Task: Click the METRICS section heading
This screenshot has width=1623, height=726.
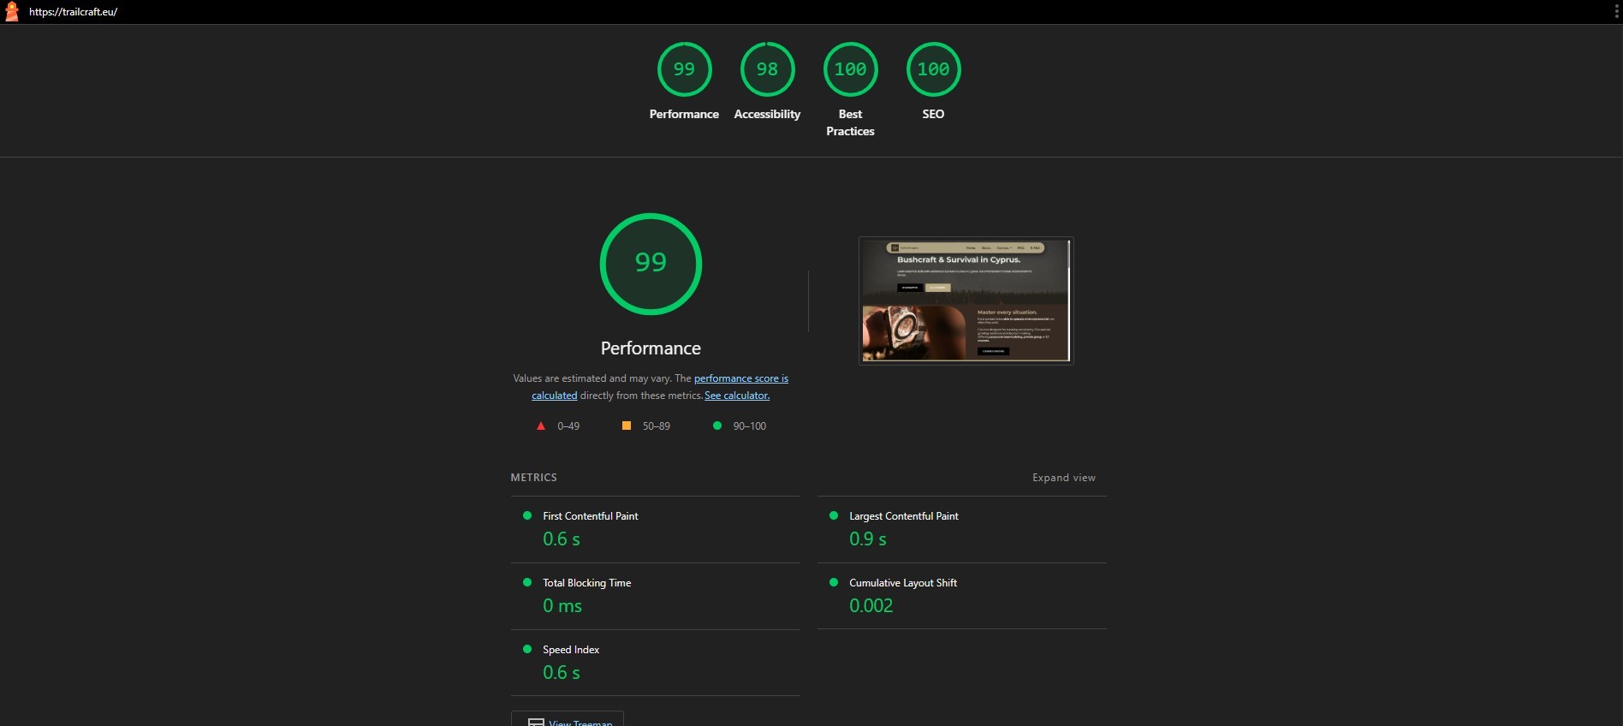Action: [533, 478]
